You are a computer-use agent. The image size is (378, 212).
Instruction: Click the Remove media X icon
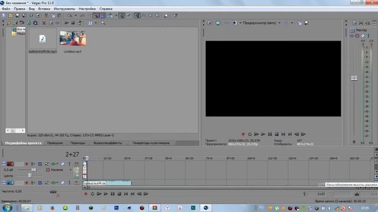[x=44, y=23]
